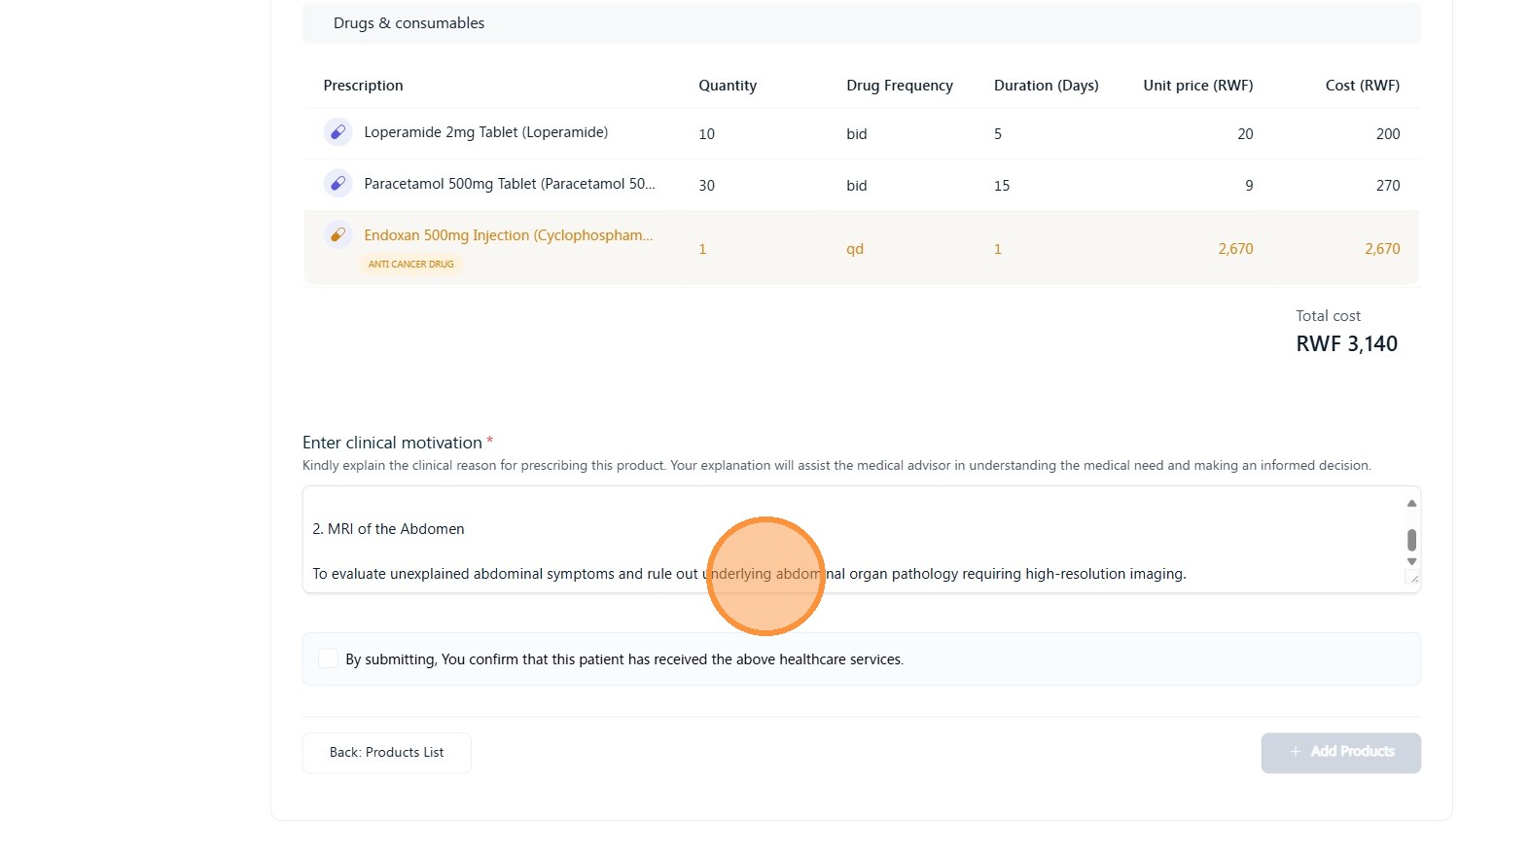Click the text area resize handle

point(1413,580)
